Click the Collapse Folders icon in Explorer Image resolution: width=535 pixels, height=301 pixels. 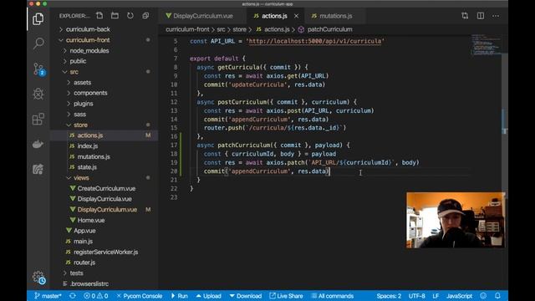(x=145, y=16)
